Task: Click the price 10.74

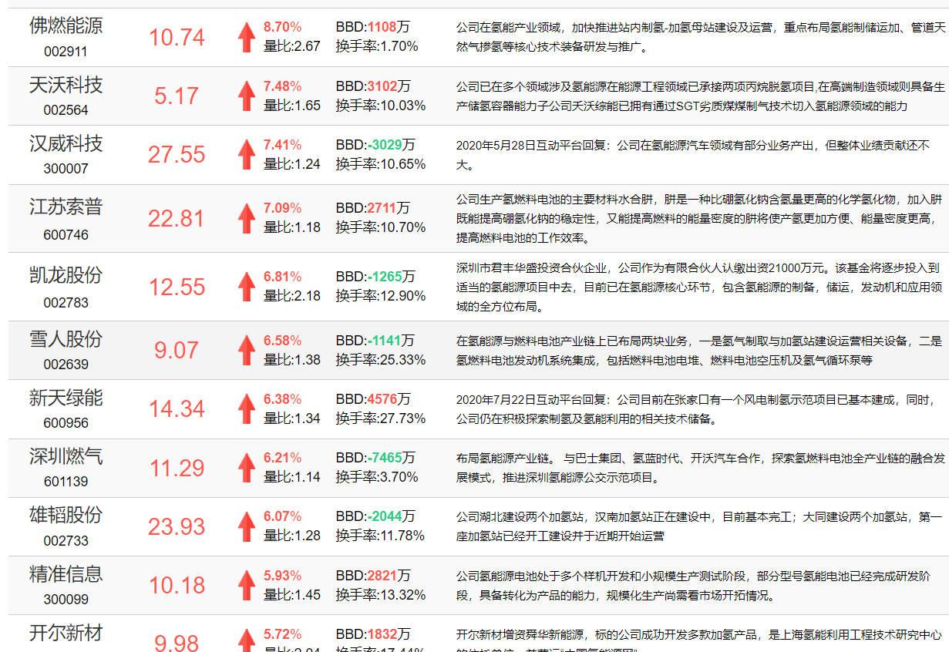Action: tap(177, 38)
